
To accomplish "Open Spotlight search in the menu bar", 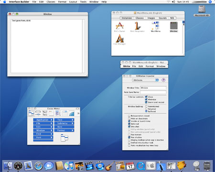I will [x=210, y=2].
